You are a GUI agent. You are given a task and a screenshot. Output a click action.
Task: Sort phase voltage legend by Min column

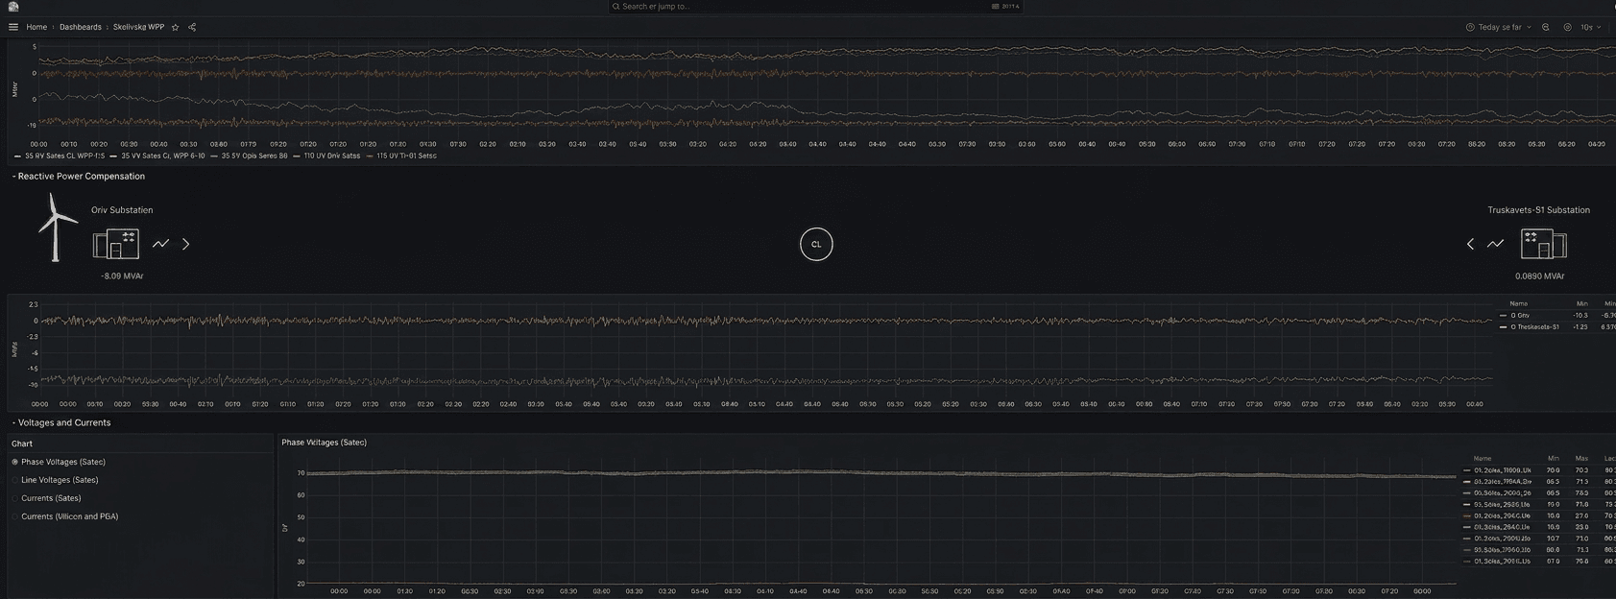coord(1554,459)
